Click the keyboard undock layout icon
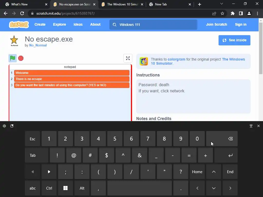This screenshot has width=263, height=197. pos(251,126)
